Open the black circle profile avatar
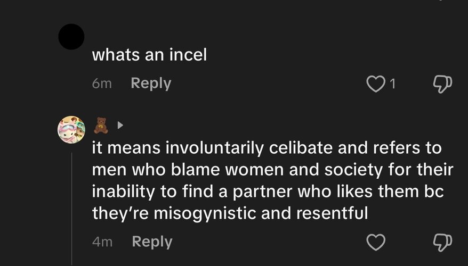Screen dimensions: 468x266 71,37
